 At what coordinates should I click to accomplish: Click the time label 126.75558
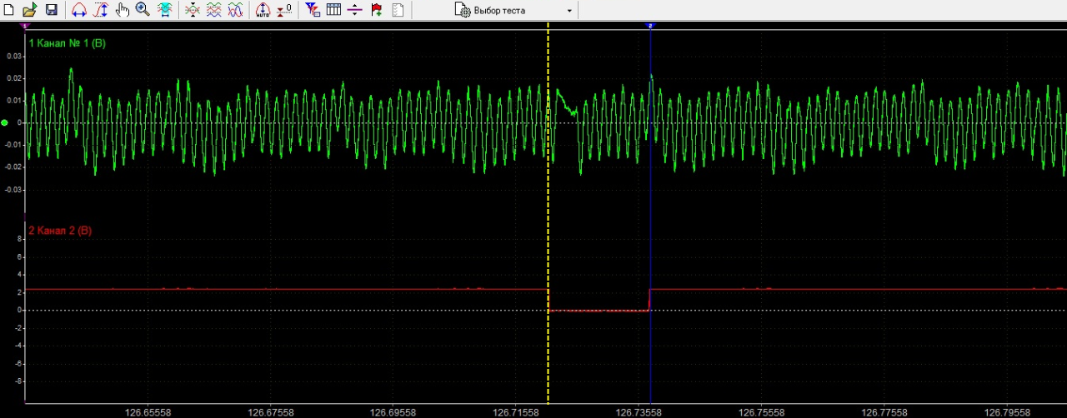pyautogui.click(x=761, y=411)
